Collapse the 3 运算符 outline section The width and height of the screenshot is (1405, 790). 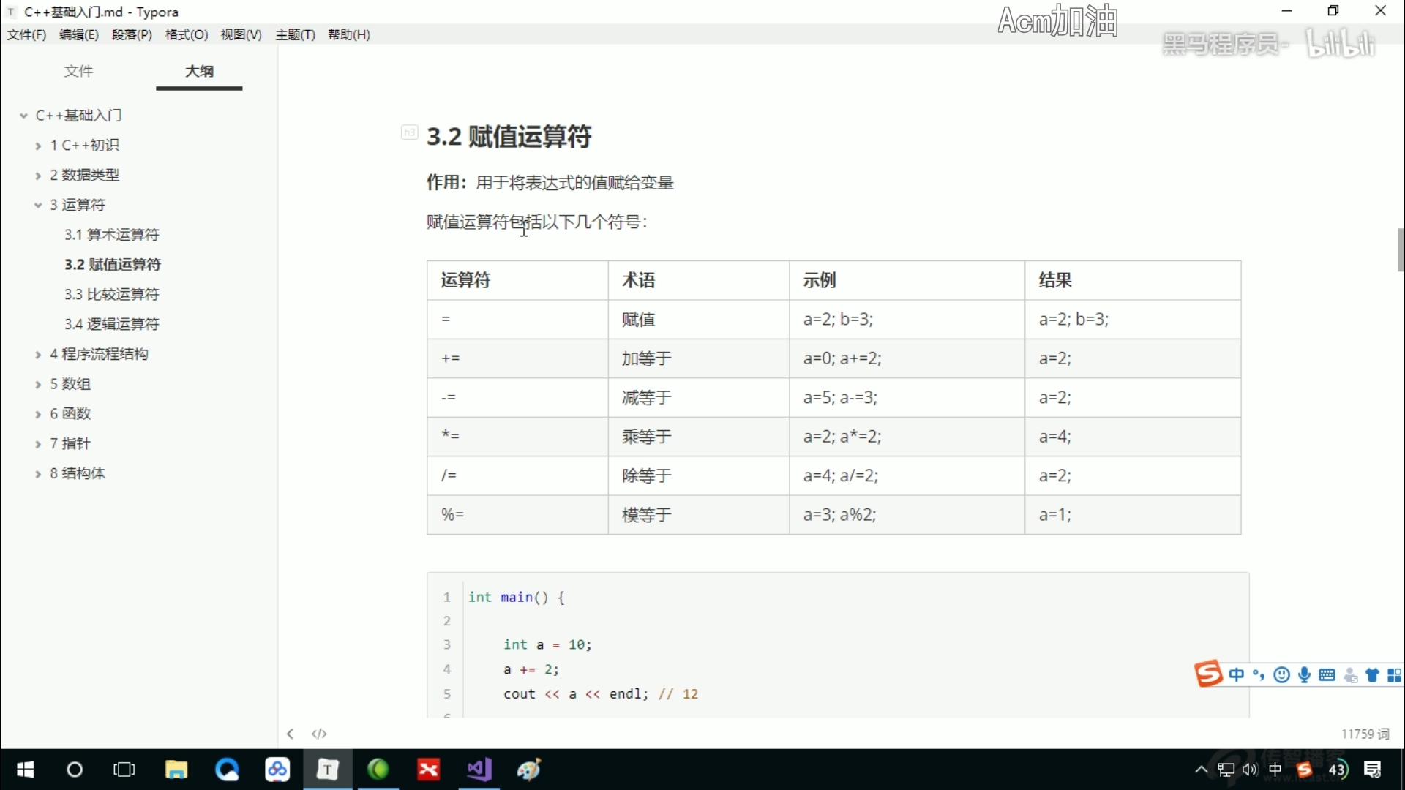point(38,205)
